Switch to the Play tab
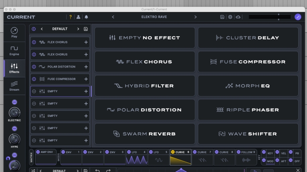The image size is (307, 172). (14, 33)
